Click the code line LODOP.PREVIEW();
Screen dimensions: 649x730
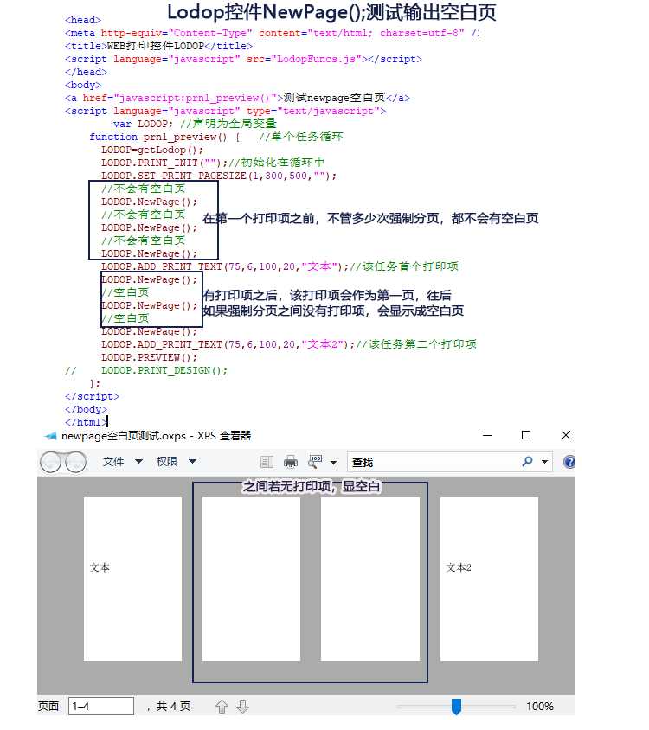point(149,357)
